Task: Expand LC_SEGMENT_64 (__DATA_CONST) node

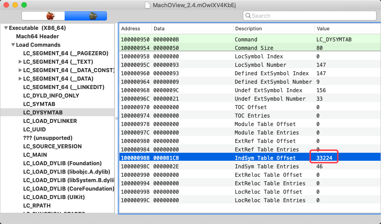Action: click(x=20, y=70)
